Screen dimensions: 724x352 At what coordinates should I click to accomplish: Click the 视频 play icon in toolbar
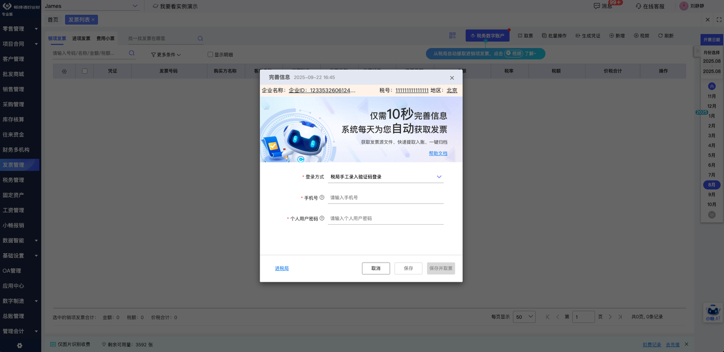[636, 35]
